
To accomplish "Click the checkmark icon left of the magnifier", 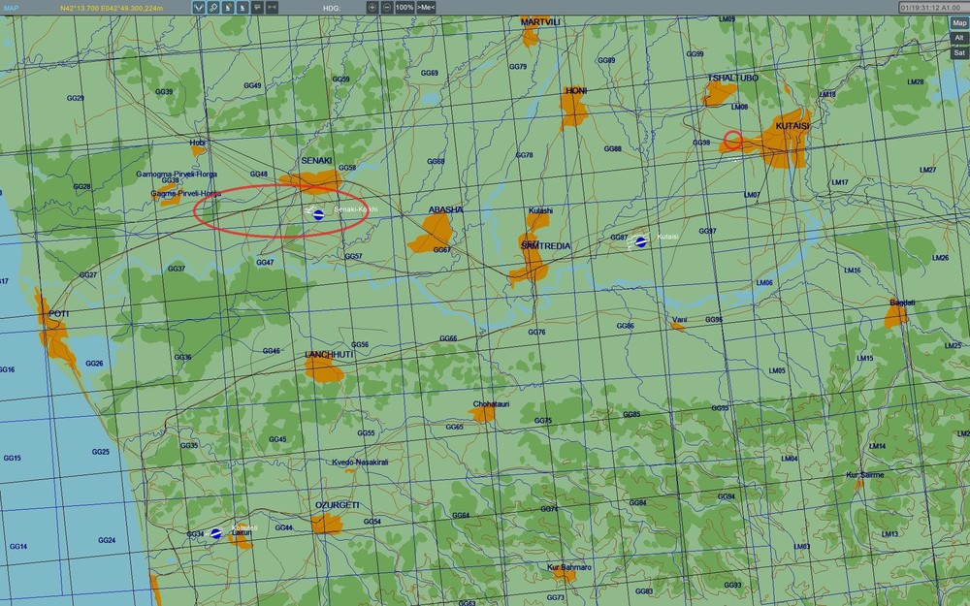I will [x=200, y=8].
